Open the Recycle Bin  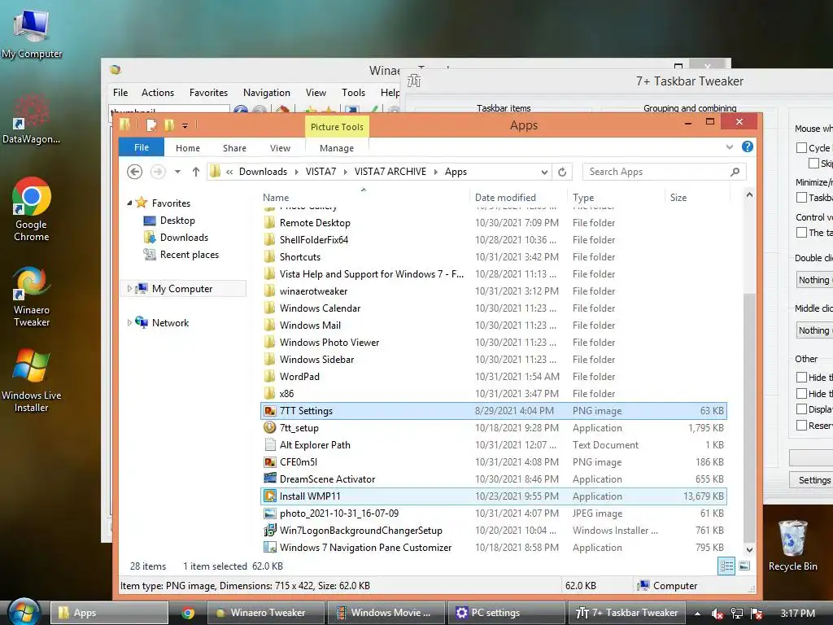(792, 545)
